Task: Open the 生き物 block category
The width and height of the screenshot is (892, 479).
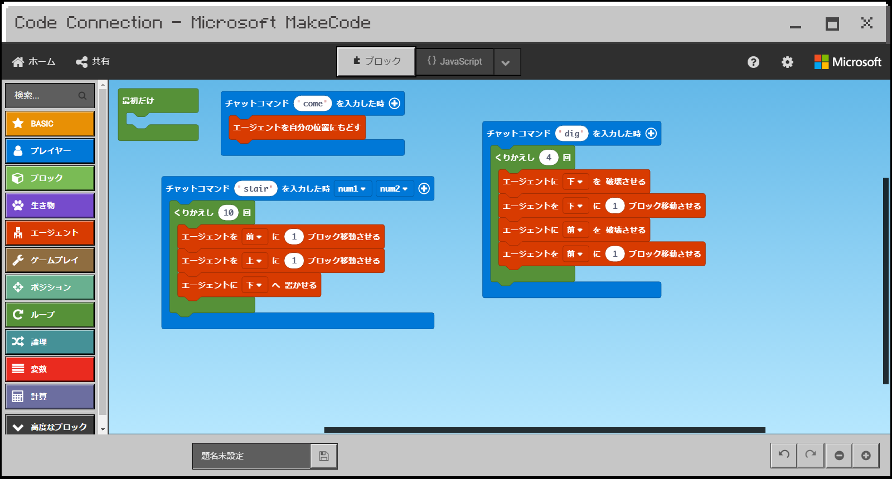Action: point(50,206)
